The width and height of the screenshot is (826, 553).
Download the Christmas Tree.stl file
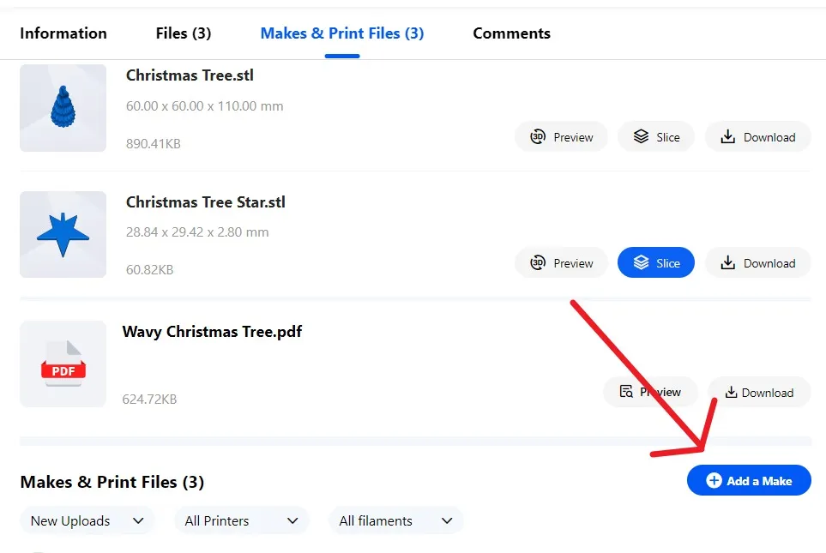point(757,137)
